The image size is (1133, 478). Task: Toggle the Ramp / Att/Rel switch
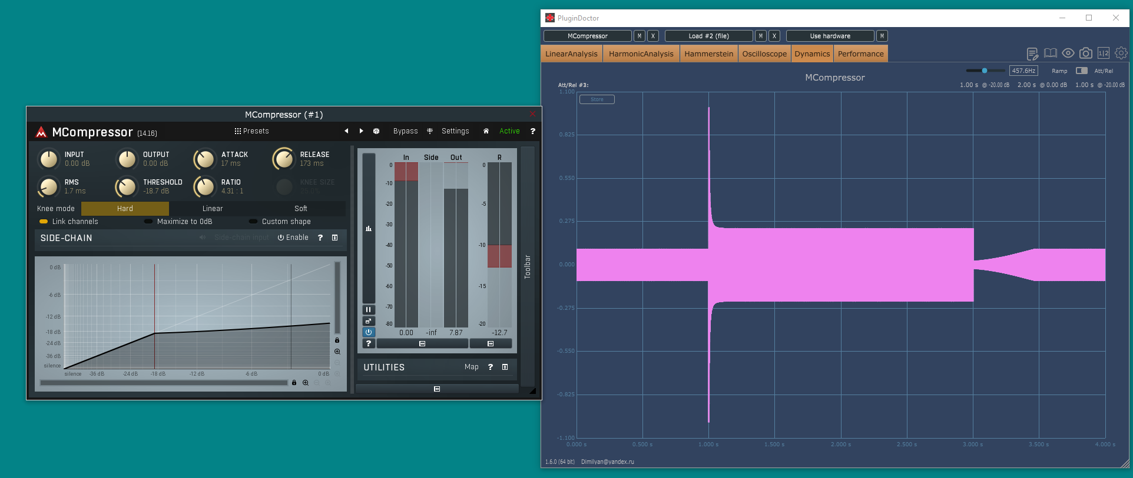point(1082,71)
